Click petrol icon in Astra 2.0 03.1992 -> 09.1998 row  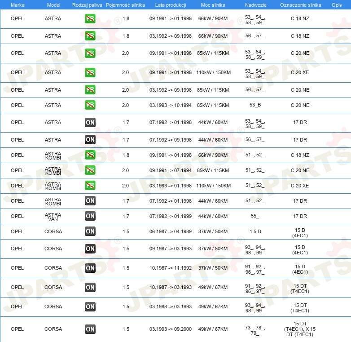coord(90,89)
